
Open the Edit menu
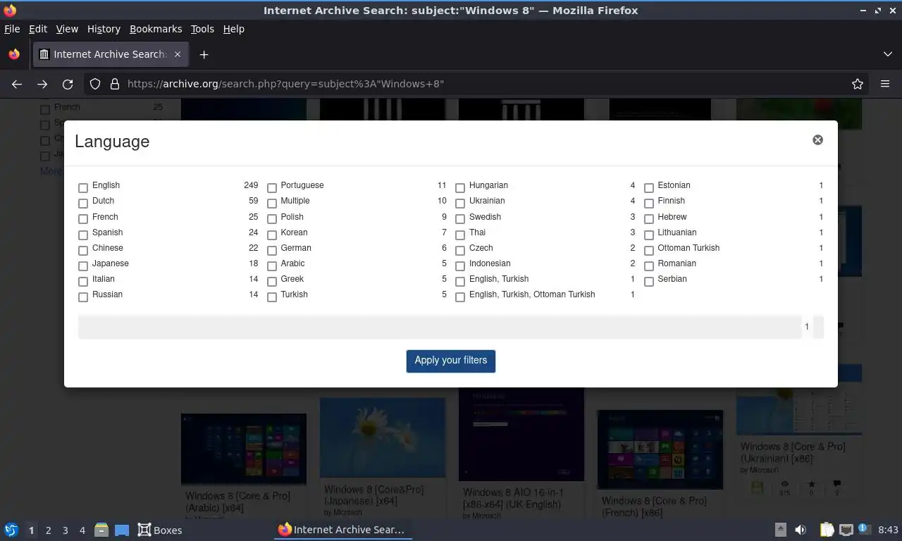point(38,29)
